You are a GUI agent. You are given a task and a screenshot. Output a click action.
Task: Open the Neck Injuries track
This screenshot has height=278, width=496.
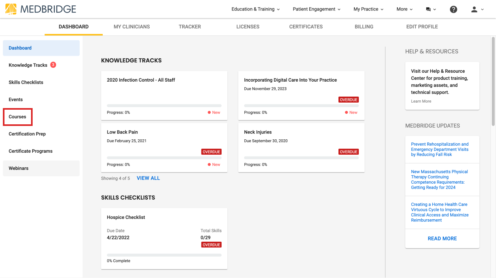[x=301, y=148]
